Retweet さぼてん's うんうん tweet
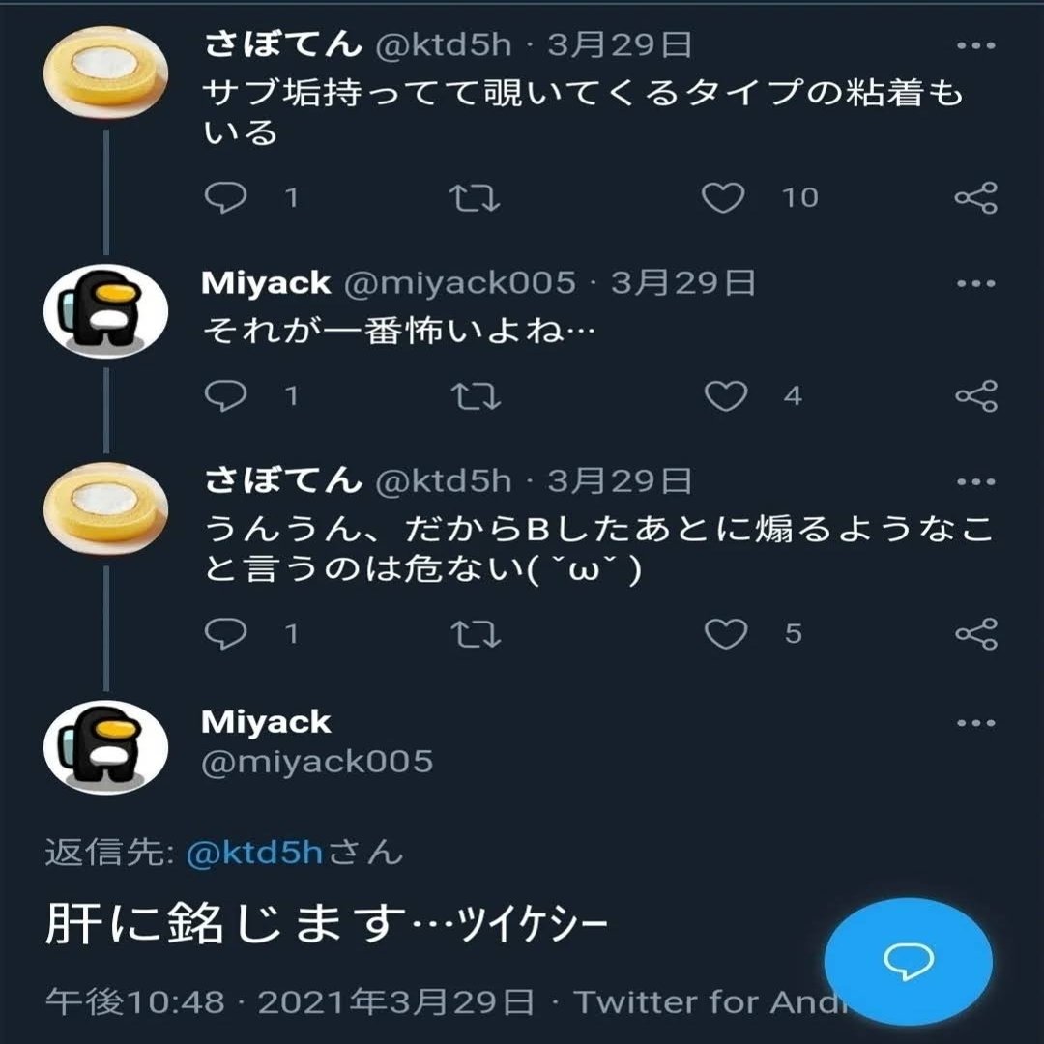Screen dimensions: 1044x1044 tap(475, 633)
